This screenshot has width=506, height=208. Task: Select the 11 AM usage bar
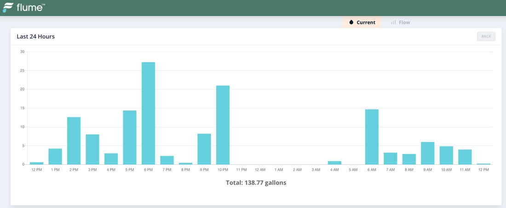click(x=465, y=157)
